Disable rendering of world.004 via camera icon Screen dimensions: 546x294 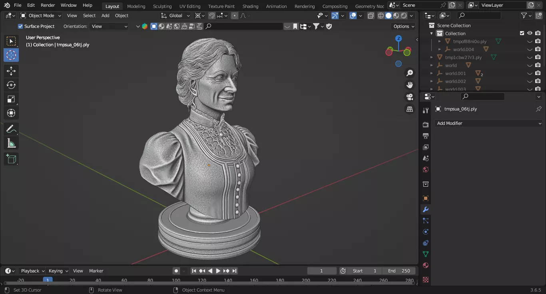point(538,49)
